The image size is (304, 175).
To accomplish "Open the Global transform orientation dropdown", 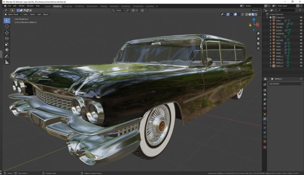I will pos(118,10).
